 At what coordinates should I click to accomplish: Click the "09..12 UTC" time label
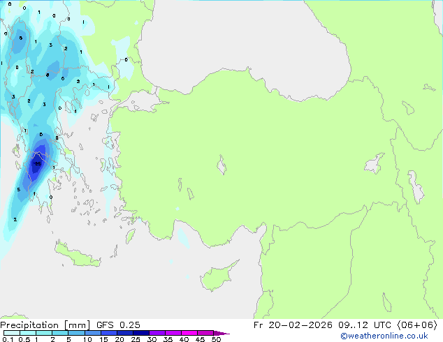(365, 325)
